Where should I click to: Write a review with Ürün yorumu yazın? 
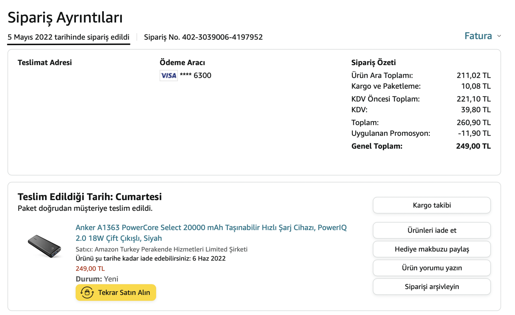(432, 268)
